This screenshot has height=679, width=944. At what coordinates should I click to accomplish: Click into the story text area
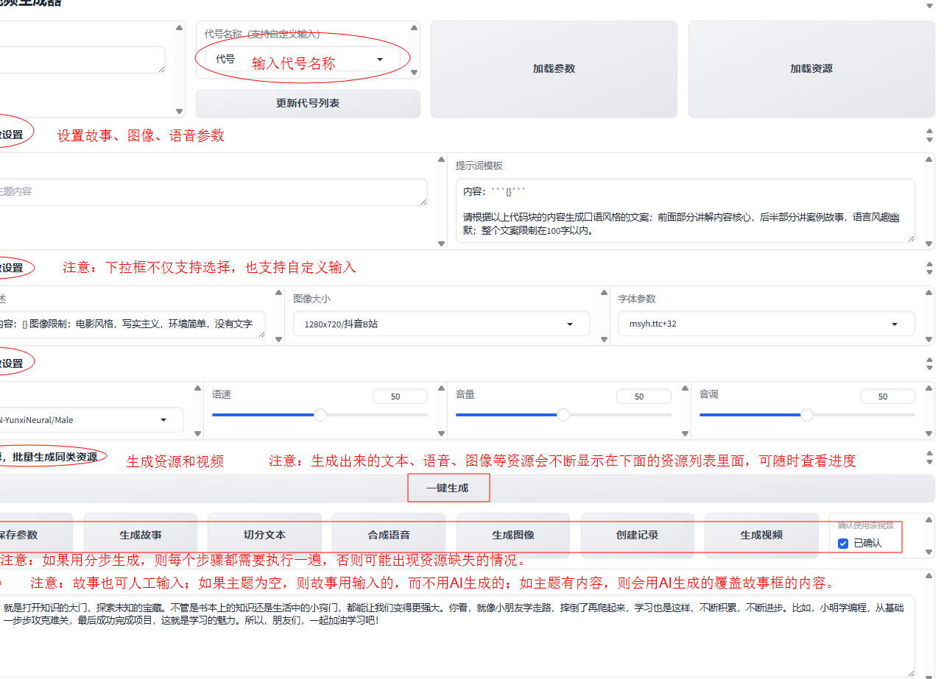pos(457,636)
